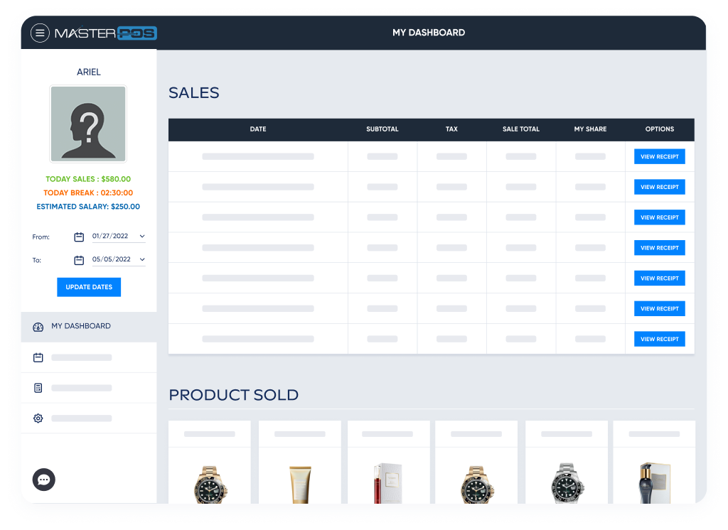Click View Receipt on the first sale row

(659, 156)
